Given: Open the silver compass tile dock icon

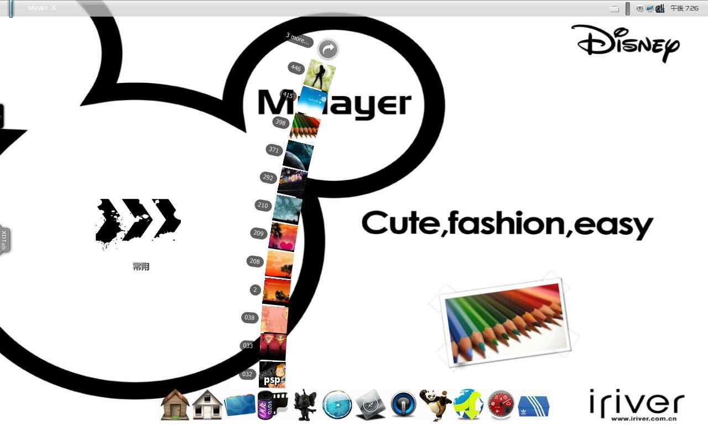Looking at the screenshot, I should click(x=370, y=405).
